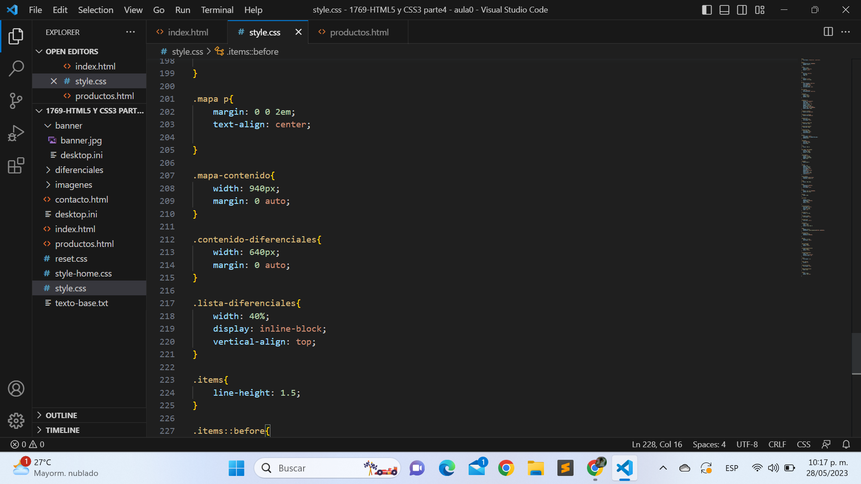Toggle bottom panel layout icon
This screenshot has height=484, width=861.
(724, 10)
